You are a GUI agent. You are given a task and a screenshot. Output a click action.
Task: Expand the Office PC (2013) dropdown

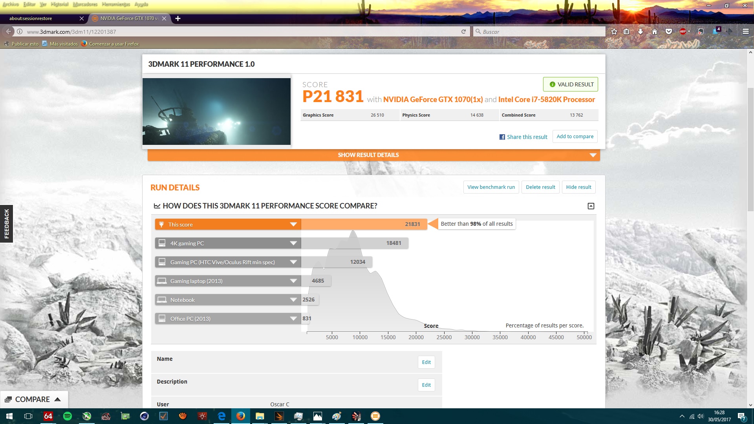click(293, 319)
